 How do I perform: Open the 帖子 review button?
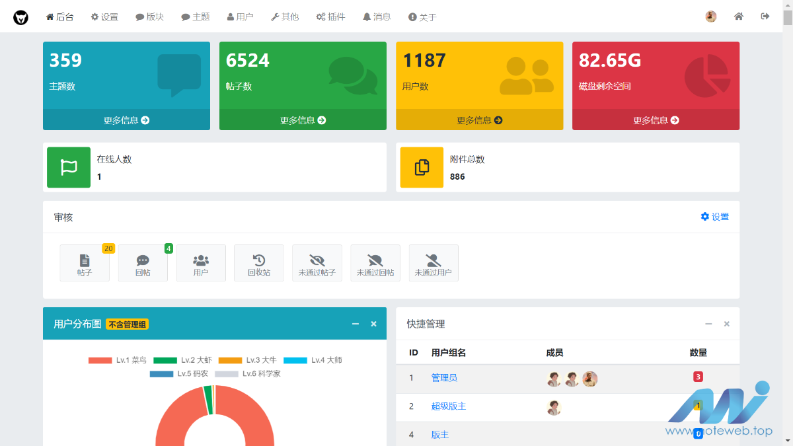coord(85,263)
